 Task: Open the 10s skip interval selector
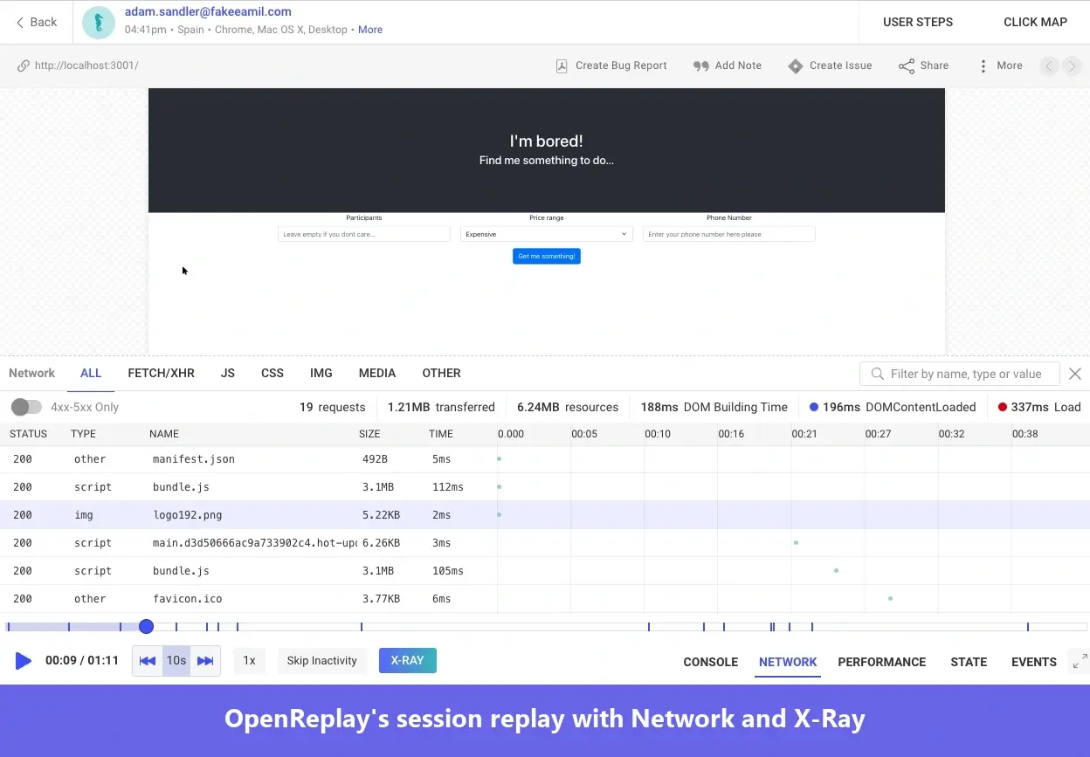[x=176, y=661]
